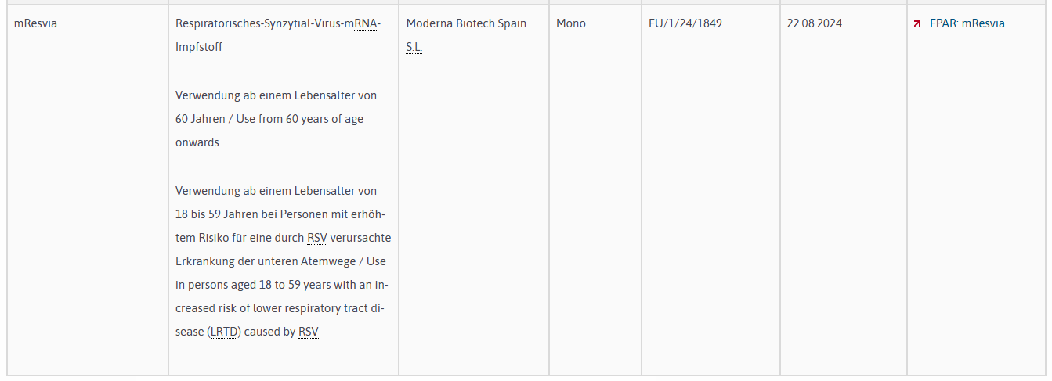Click the word 'Impfstoff'
This screenshot has height=381, width=1052.
199,47
